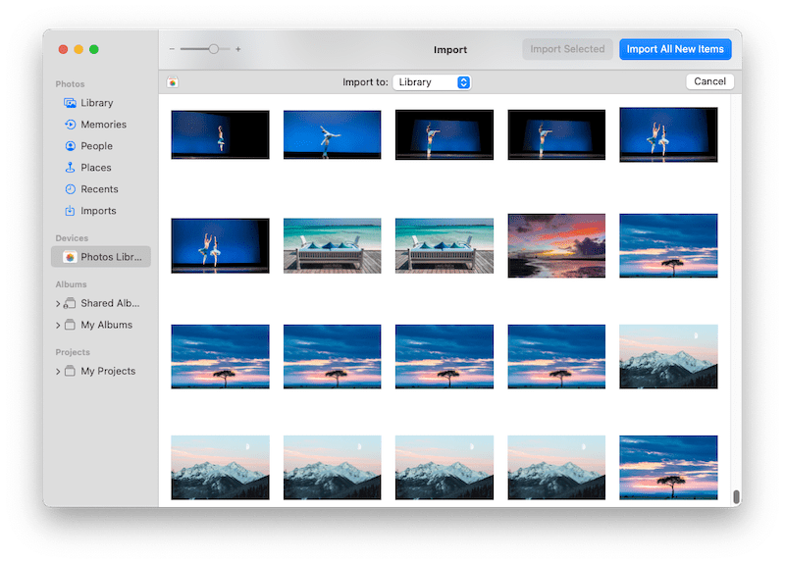Select the People icon in sidebar
Image resolution: width=785 pixels, height=564 pixels.
[x=70, y=146]
